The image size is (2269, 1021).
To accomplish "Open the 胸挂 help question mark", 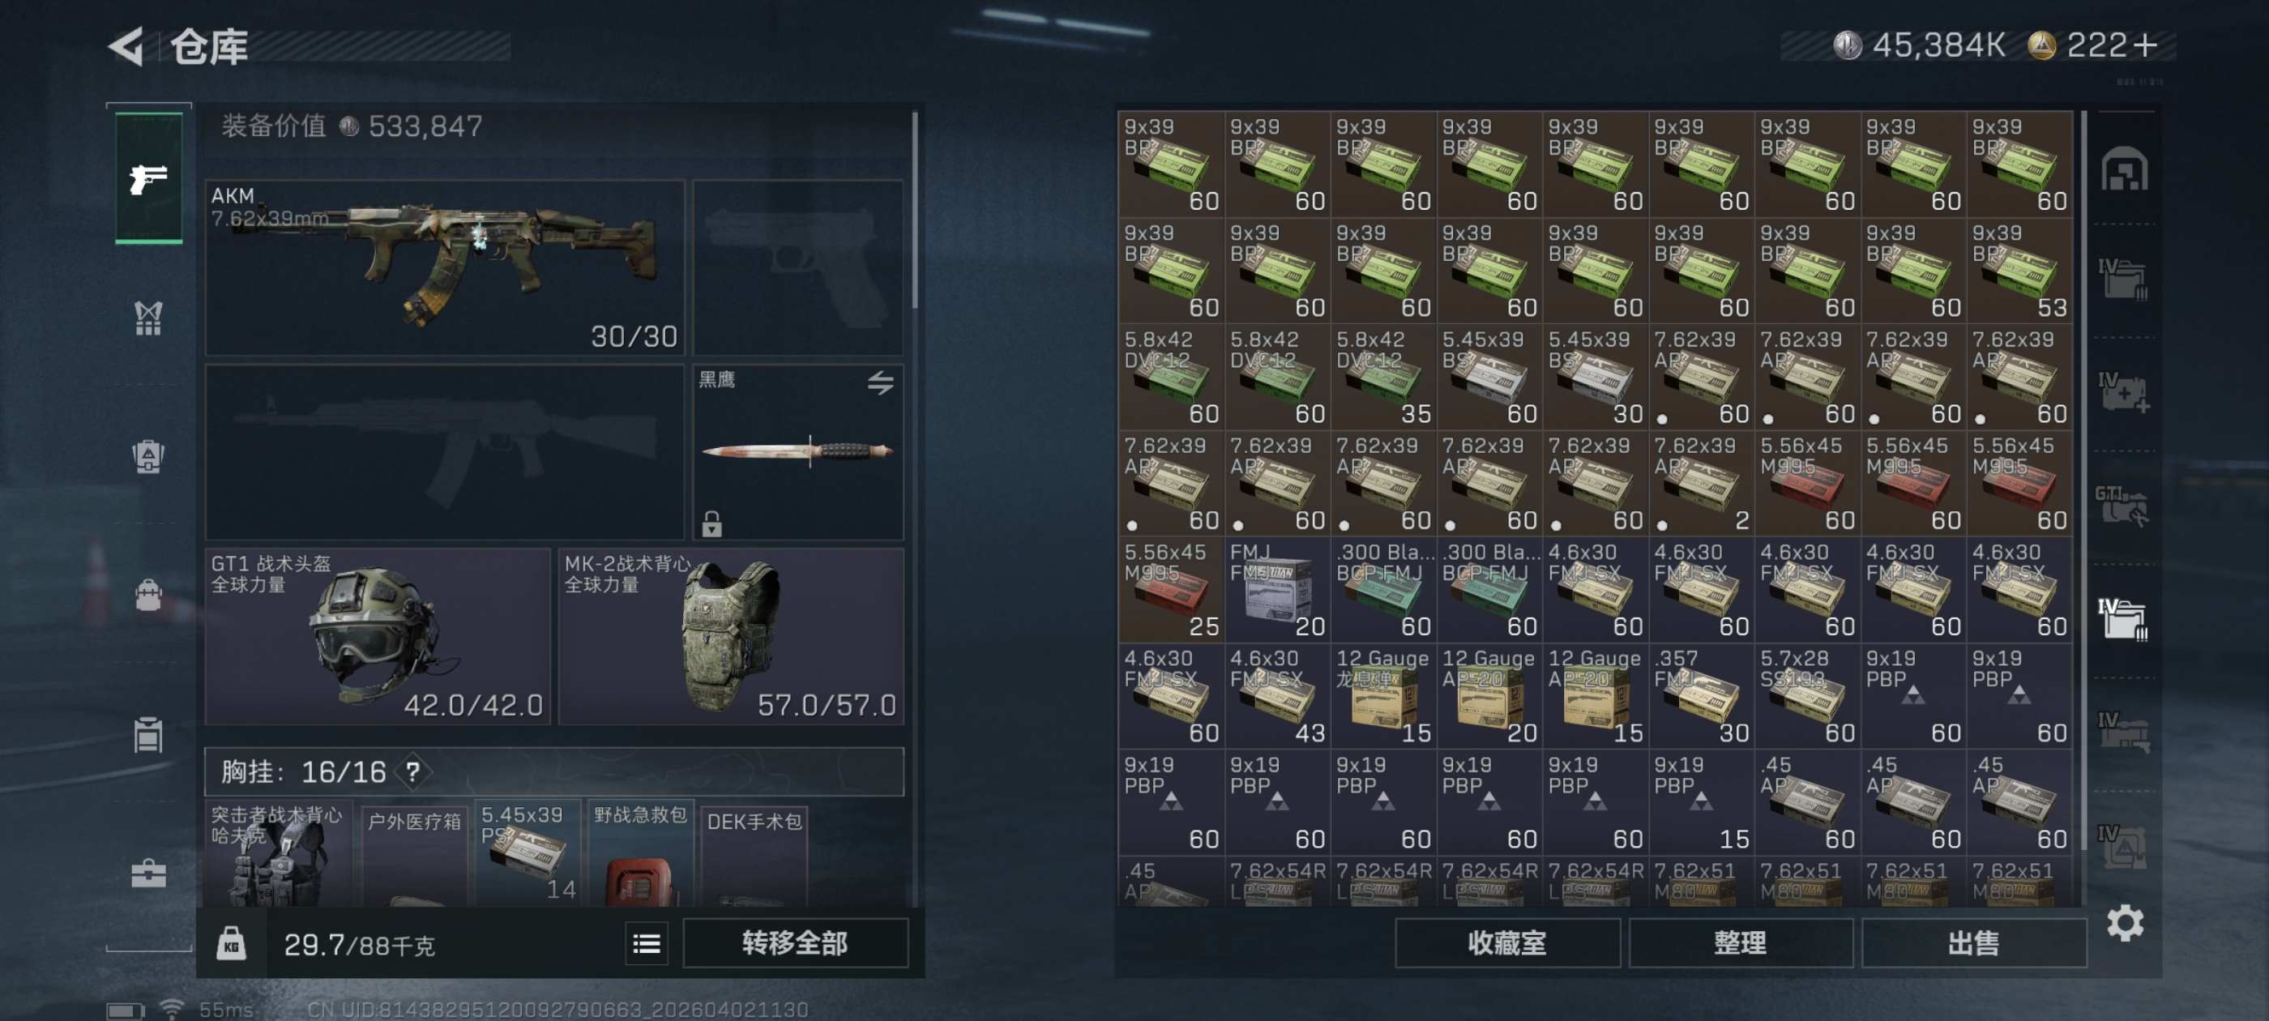I will tap(412, 771).
